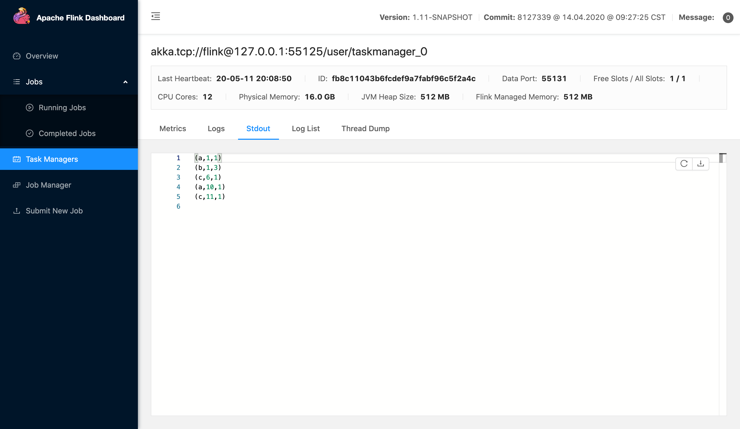Click the akka.tcp taskmanager_0 address heading
The width and height of the screenshot is (740, 429).
[289, 52]
